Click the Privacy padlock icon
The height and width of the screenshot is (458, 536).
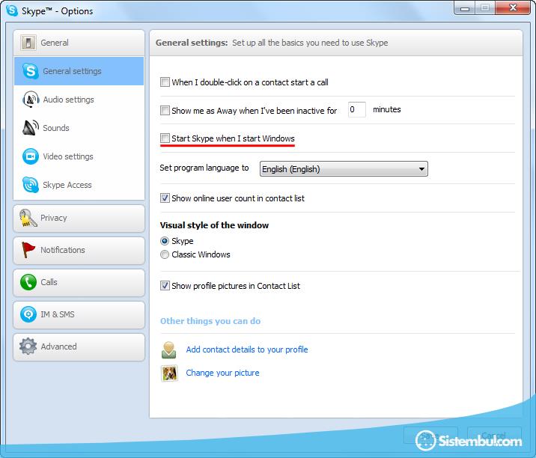[x=28, y=218]
